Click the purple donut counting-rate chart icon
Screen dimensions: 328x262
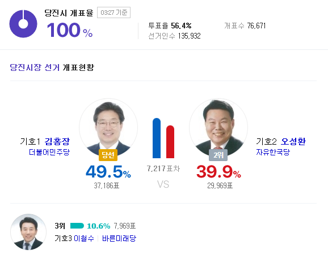pyautogui.click(x=23, y=24)
